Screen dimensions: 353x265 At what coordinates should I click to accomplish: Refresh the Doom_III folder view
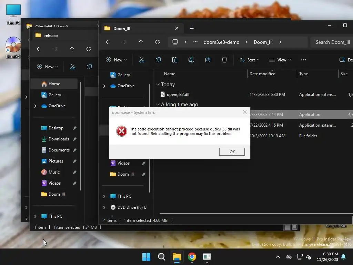pos(158,42)
